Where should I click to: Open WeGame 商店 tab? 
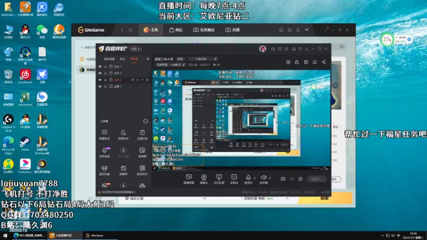click(x=176, y=30)
